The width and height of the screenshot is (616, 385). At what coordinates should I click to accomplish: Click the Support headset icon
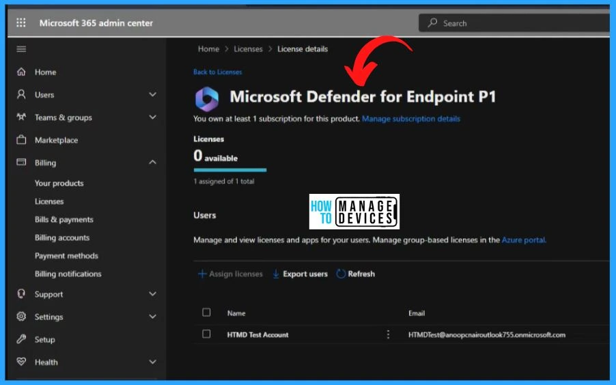click(21, 294)
